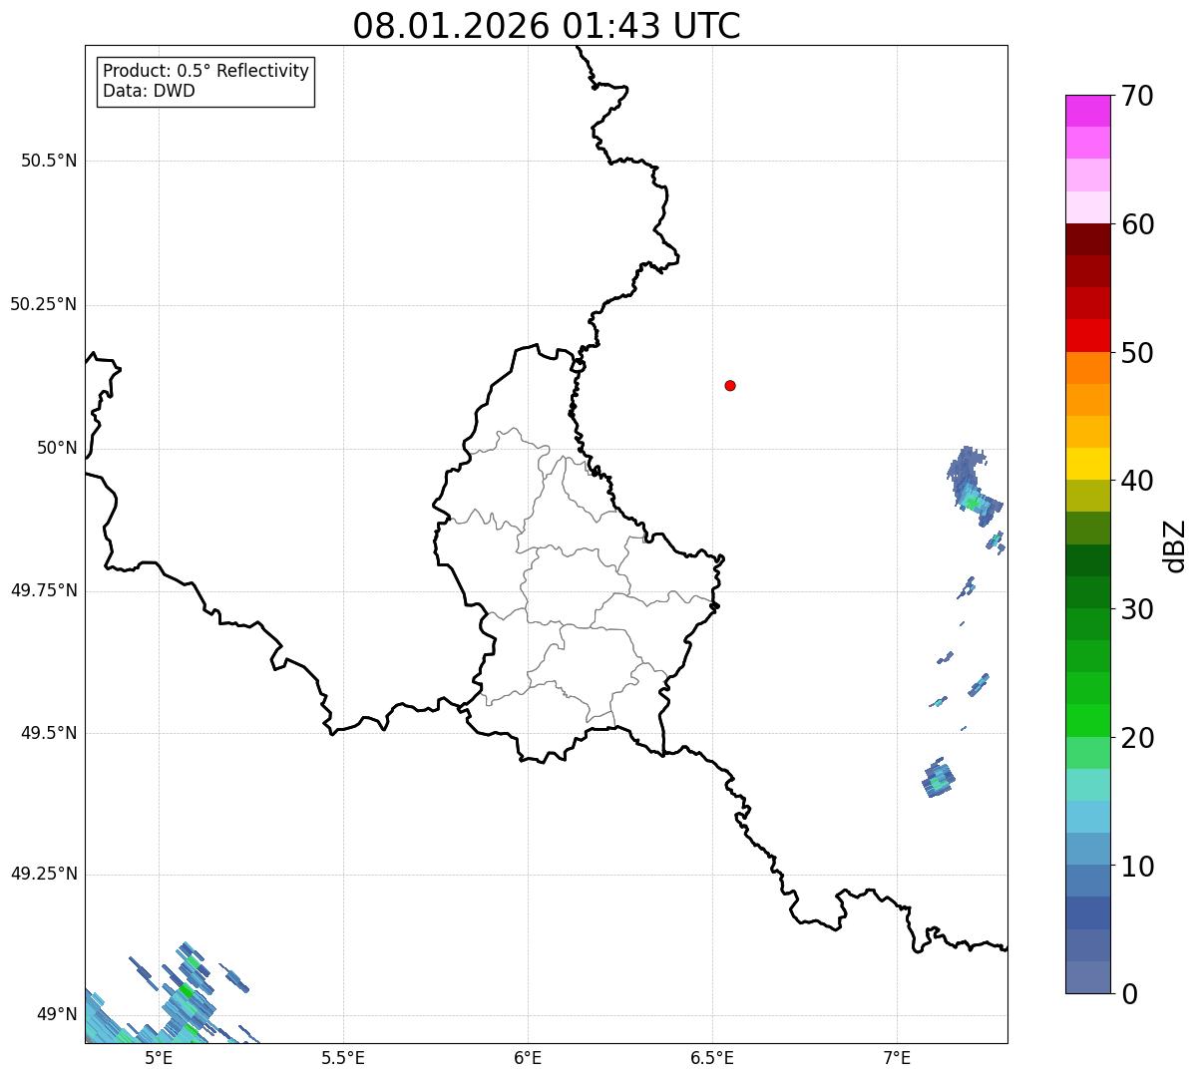The width and height of the screenshot is (1199, 1078).
Task: Select the yellow 40 dBZ colorbar segment
Action: click(1087, 464)
